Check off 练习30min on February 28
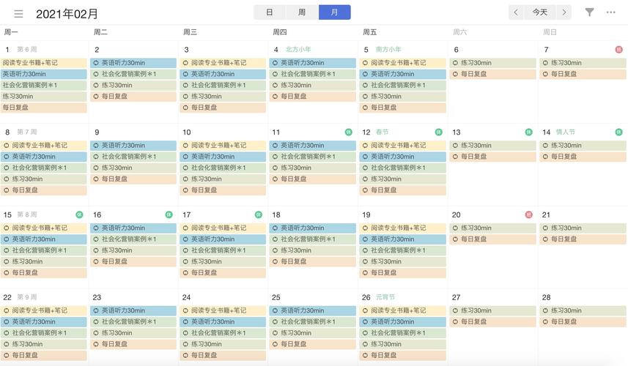This screenshot has width=628, height=366. point(545,310)
